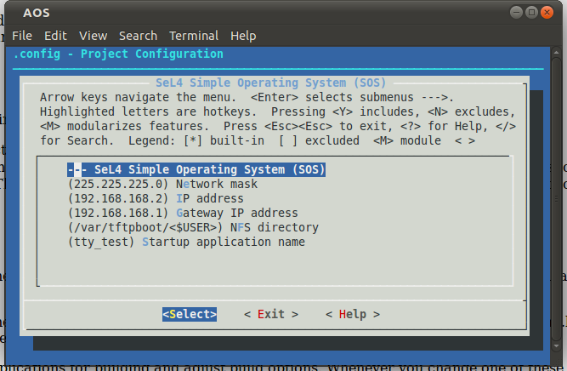Screen dimensions: 567x371
Task: Open the Search menu
Action: (138, 36)
